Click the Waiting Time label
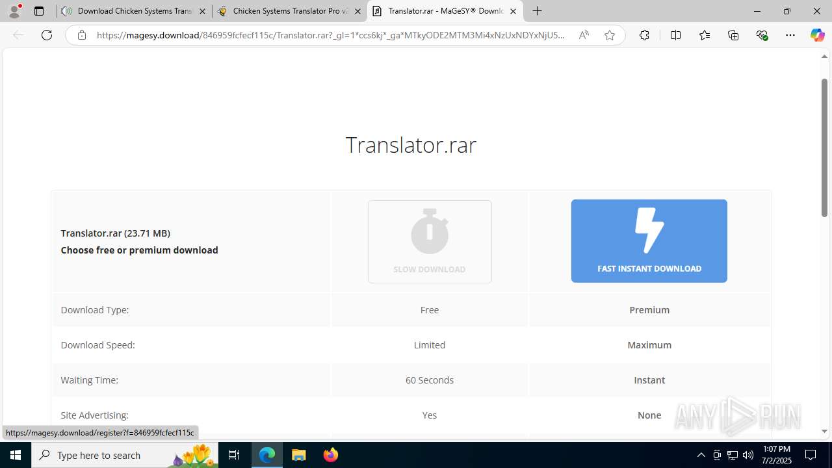 [x=90, y=380]
